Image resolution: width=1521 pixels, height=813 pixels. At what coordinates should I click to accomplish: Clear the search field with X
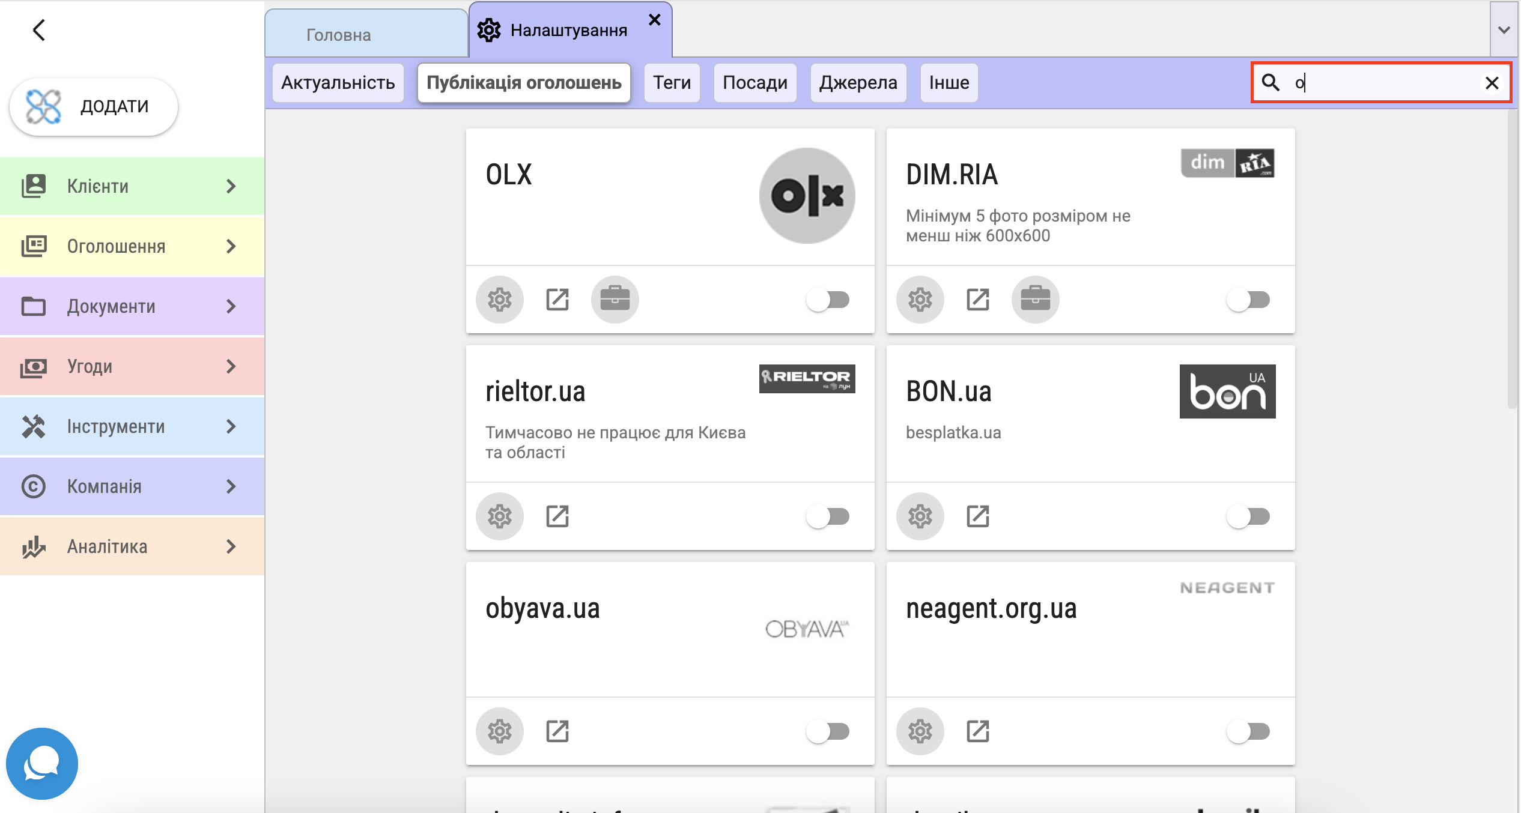pyautogui.click(x=1492, y=82)
